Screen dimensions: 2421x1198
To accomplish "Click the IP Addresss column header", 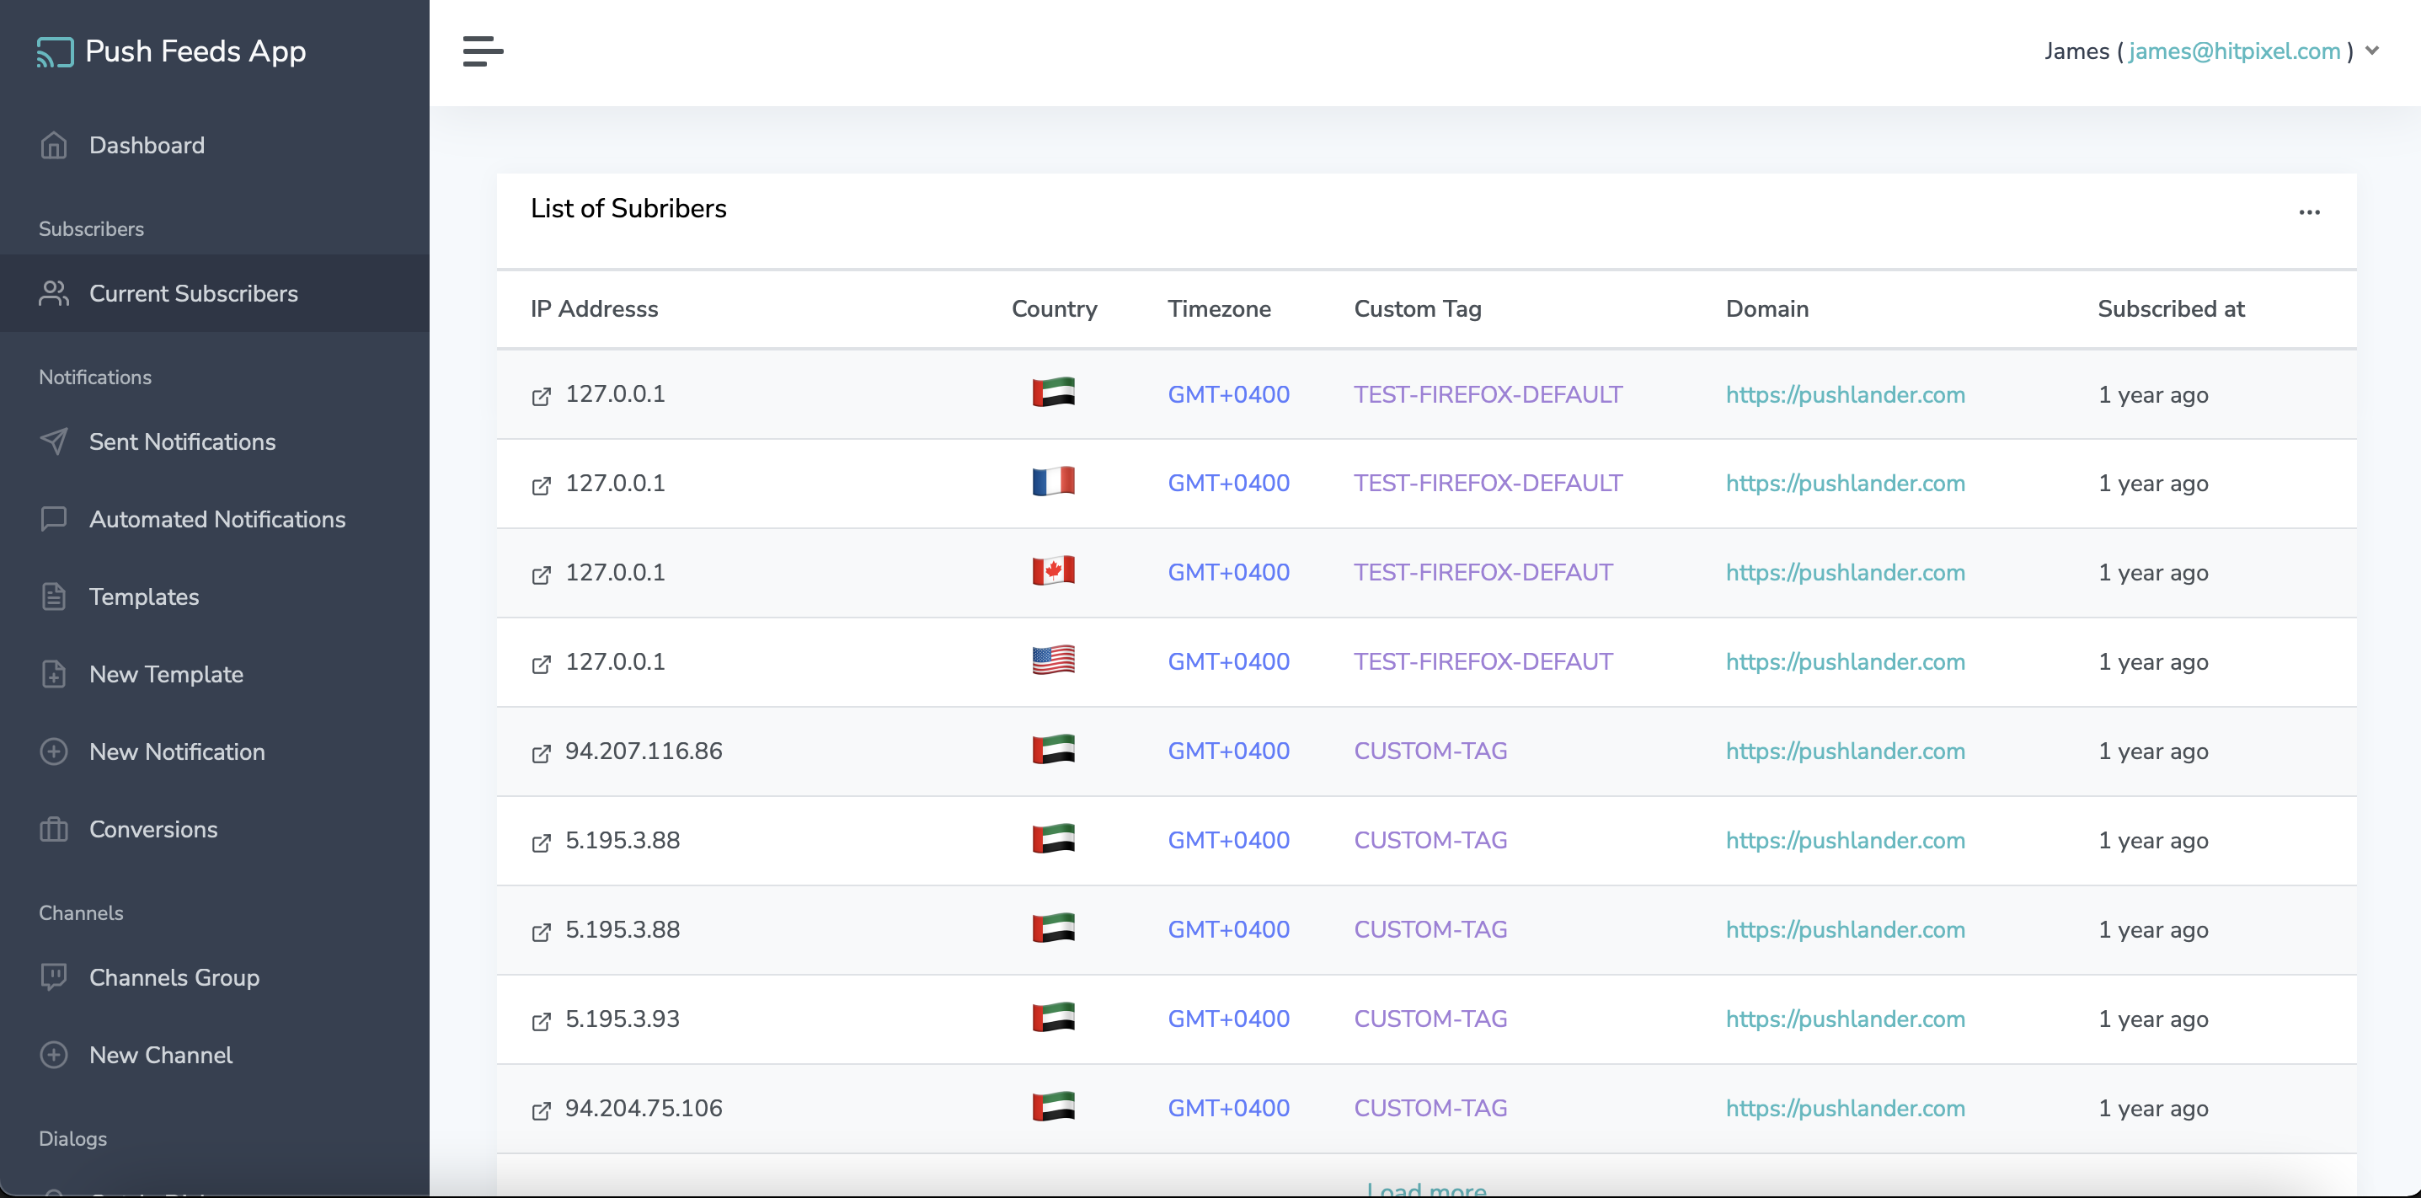I will (594, 308).
